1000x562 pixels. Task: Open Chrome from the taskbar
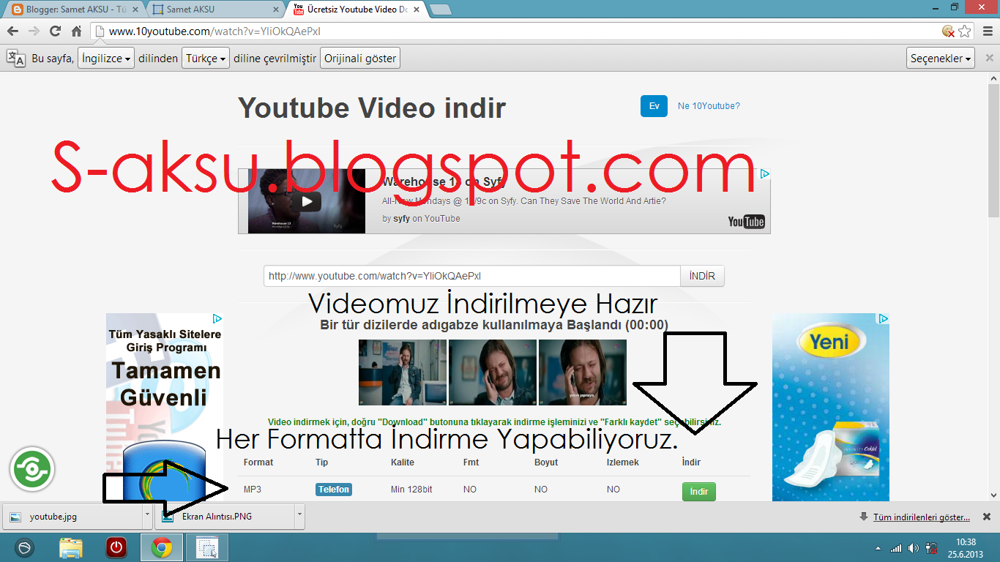tap(162, 547)
